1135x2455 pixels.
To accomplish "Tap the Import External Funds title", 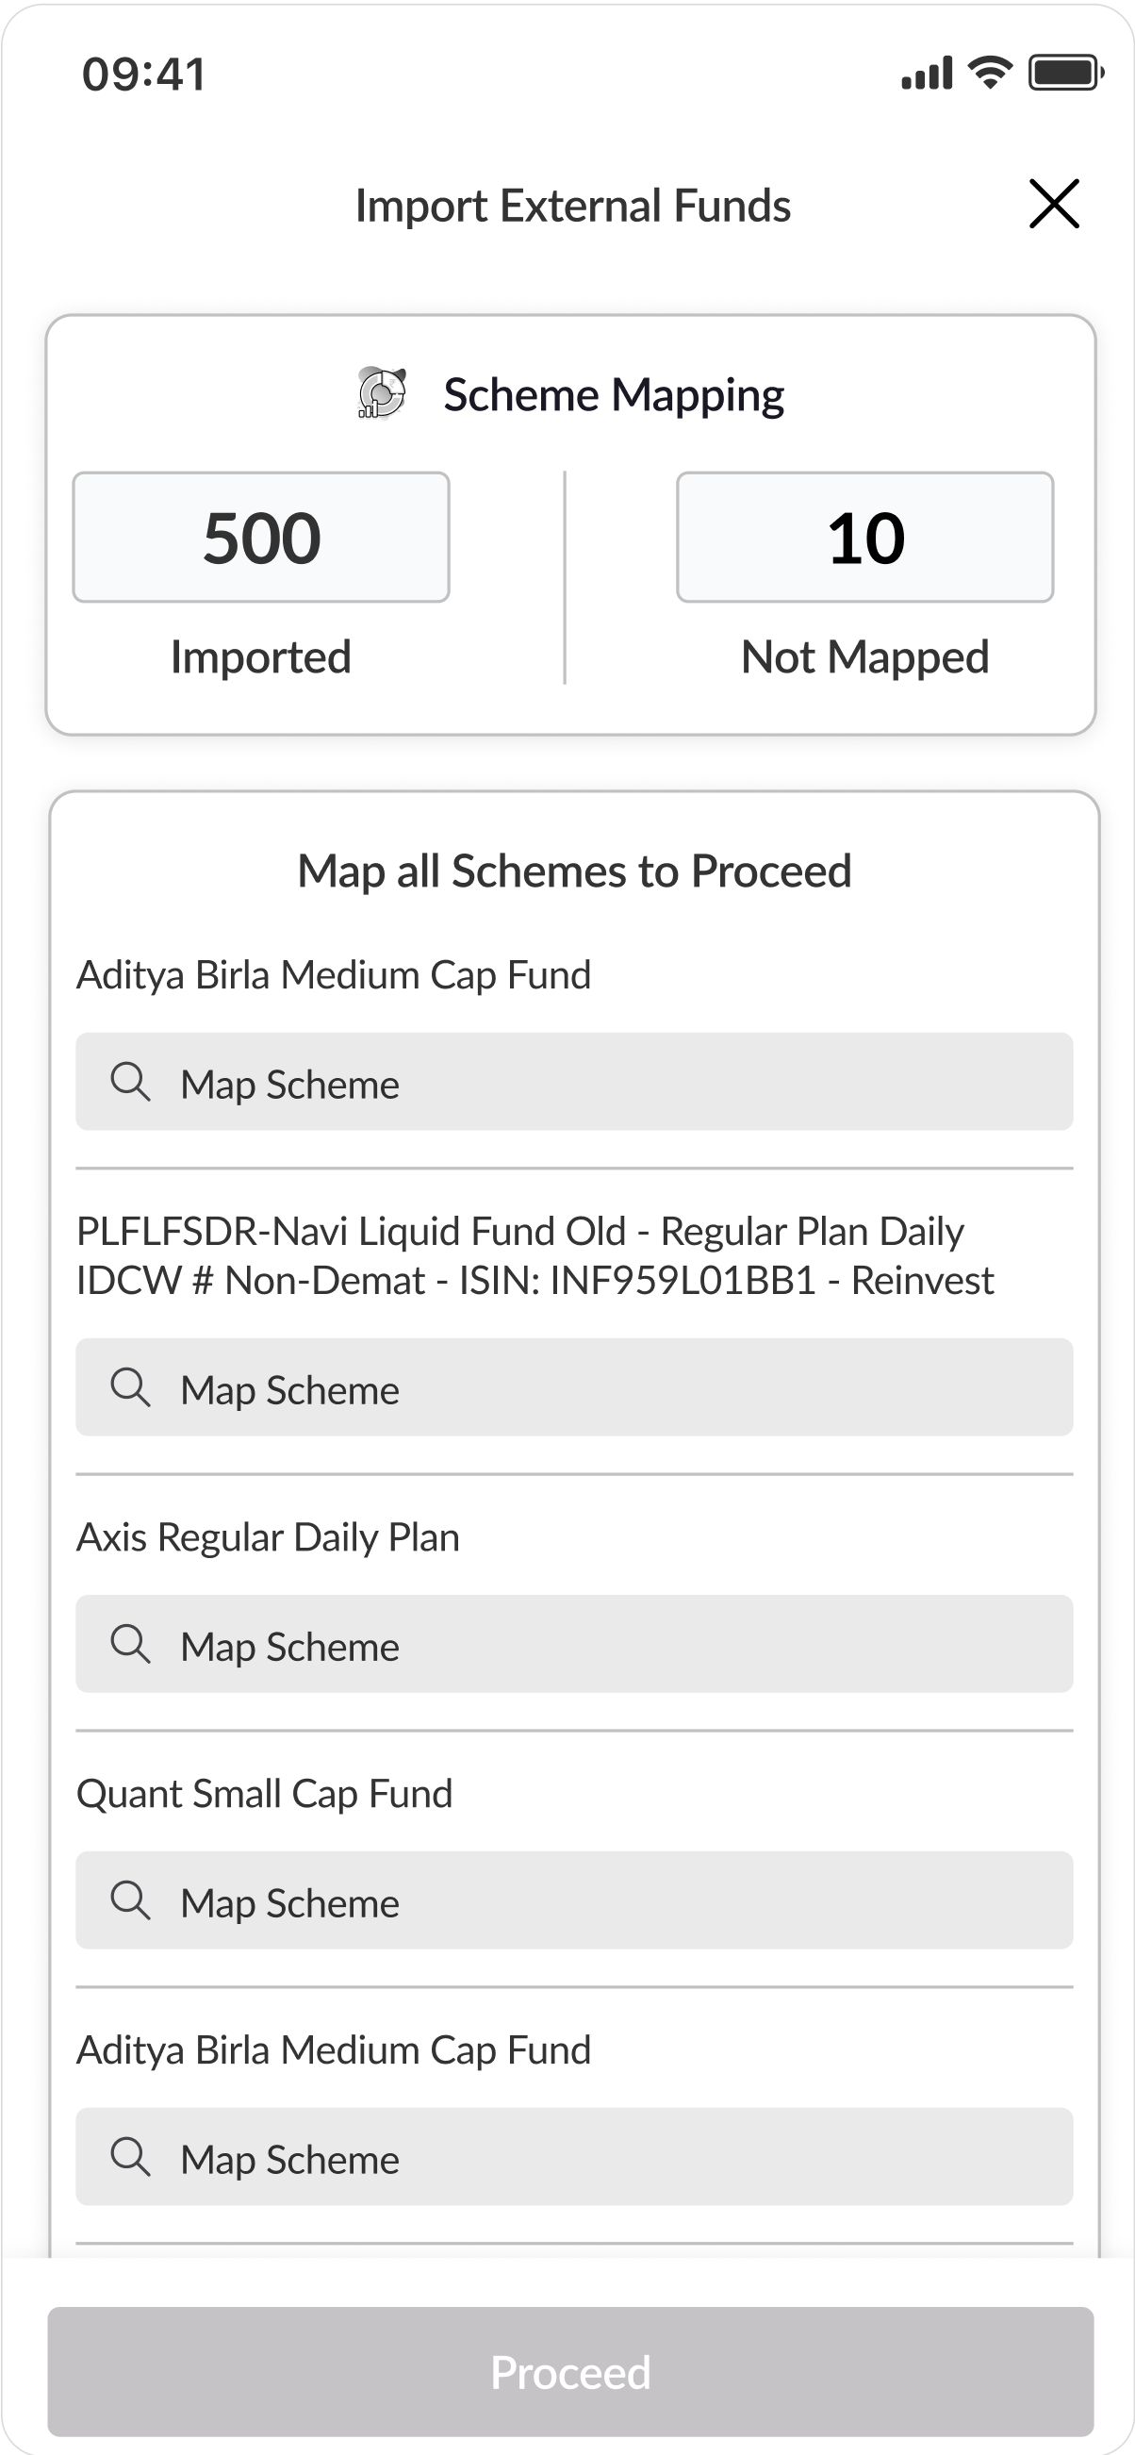I will (x=572, y=206).
